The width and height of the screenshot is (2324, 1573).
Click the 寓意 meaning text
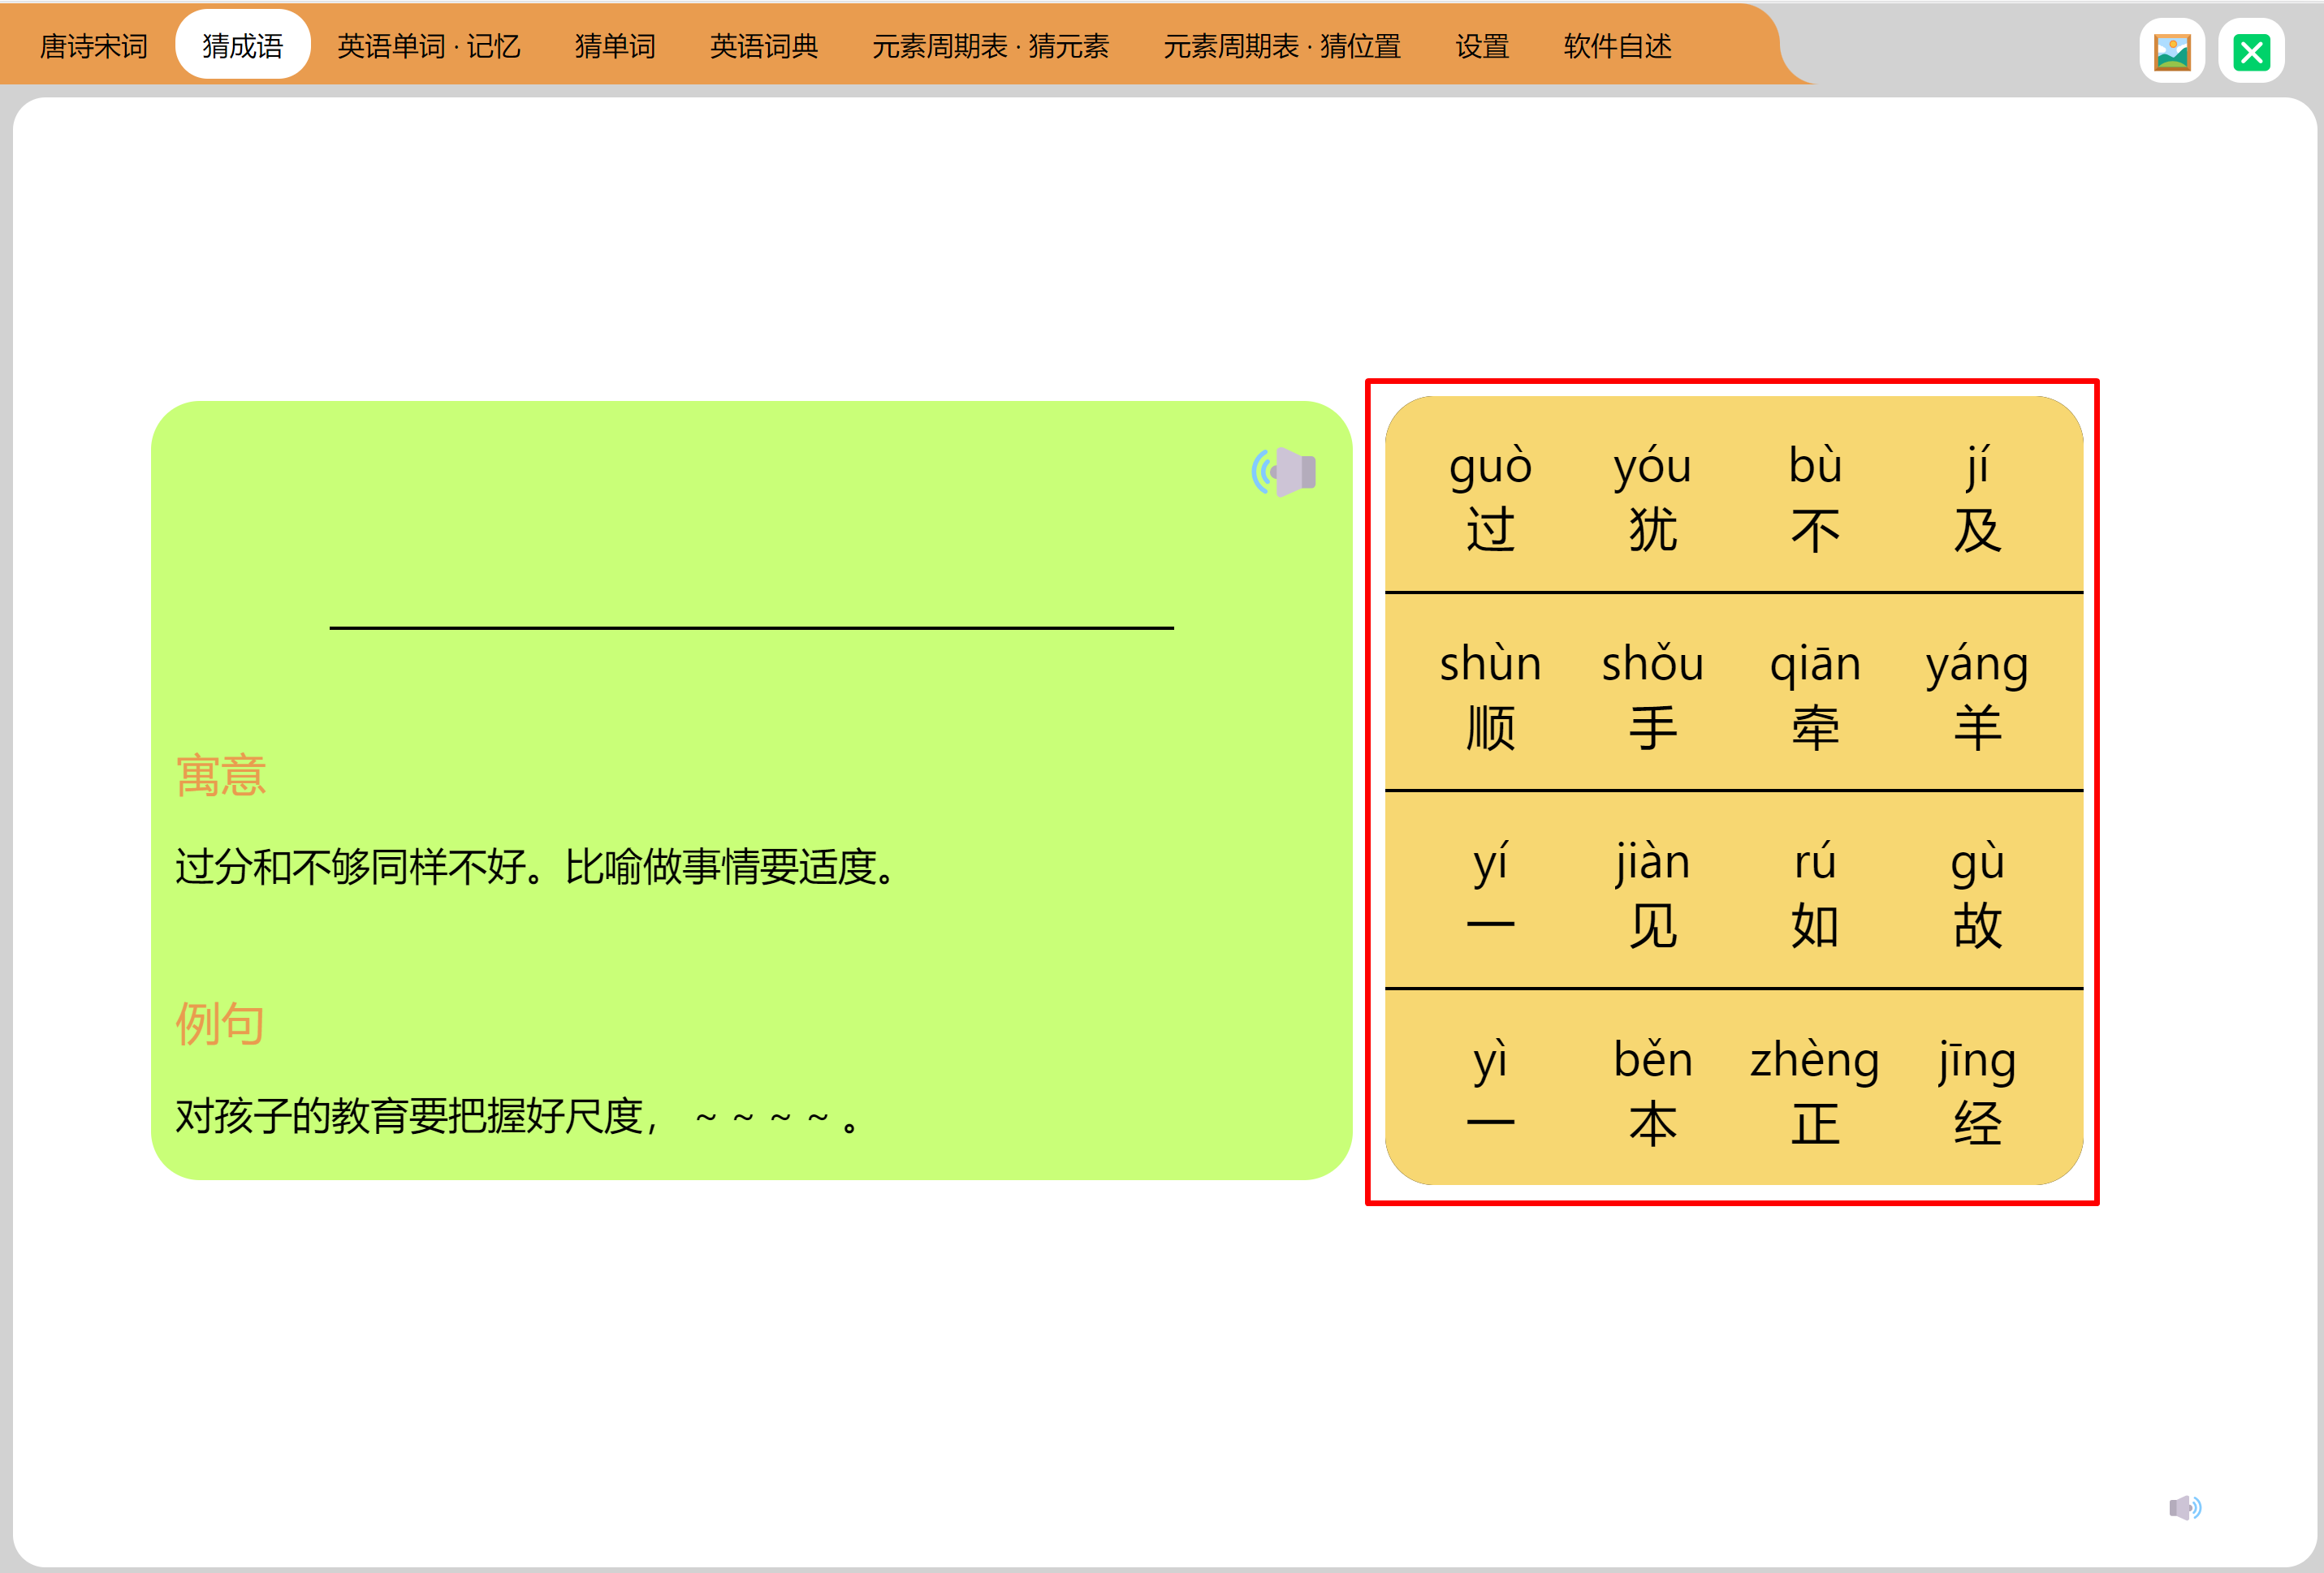pyautogui.click(x=537, y=867)
